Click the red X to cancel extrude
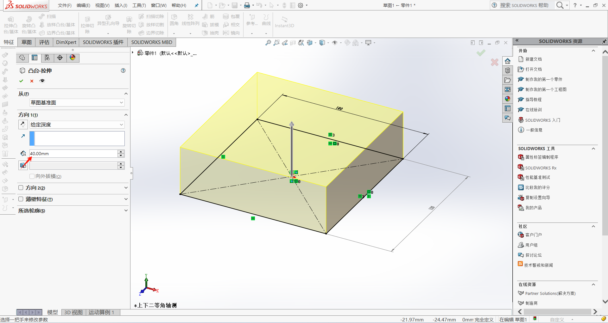 click(32, 81)
